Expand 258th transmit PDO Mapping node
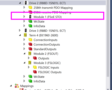Image resolution: width=112 pixels, height=90 pixels. 24,7
